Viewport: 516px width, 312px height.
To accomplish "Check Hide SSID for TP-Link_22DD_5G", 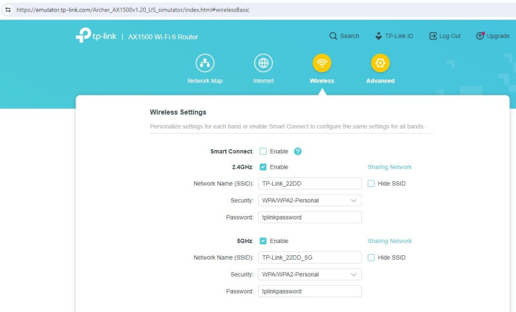I will 372,257.
